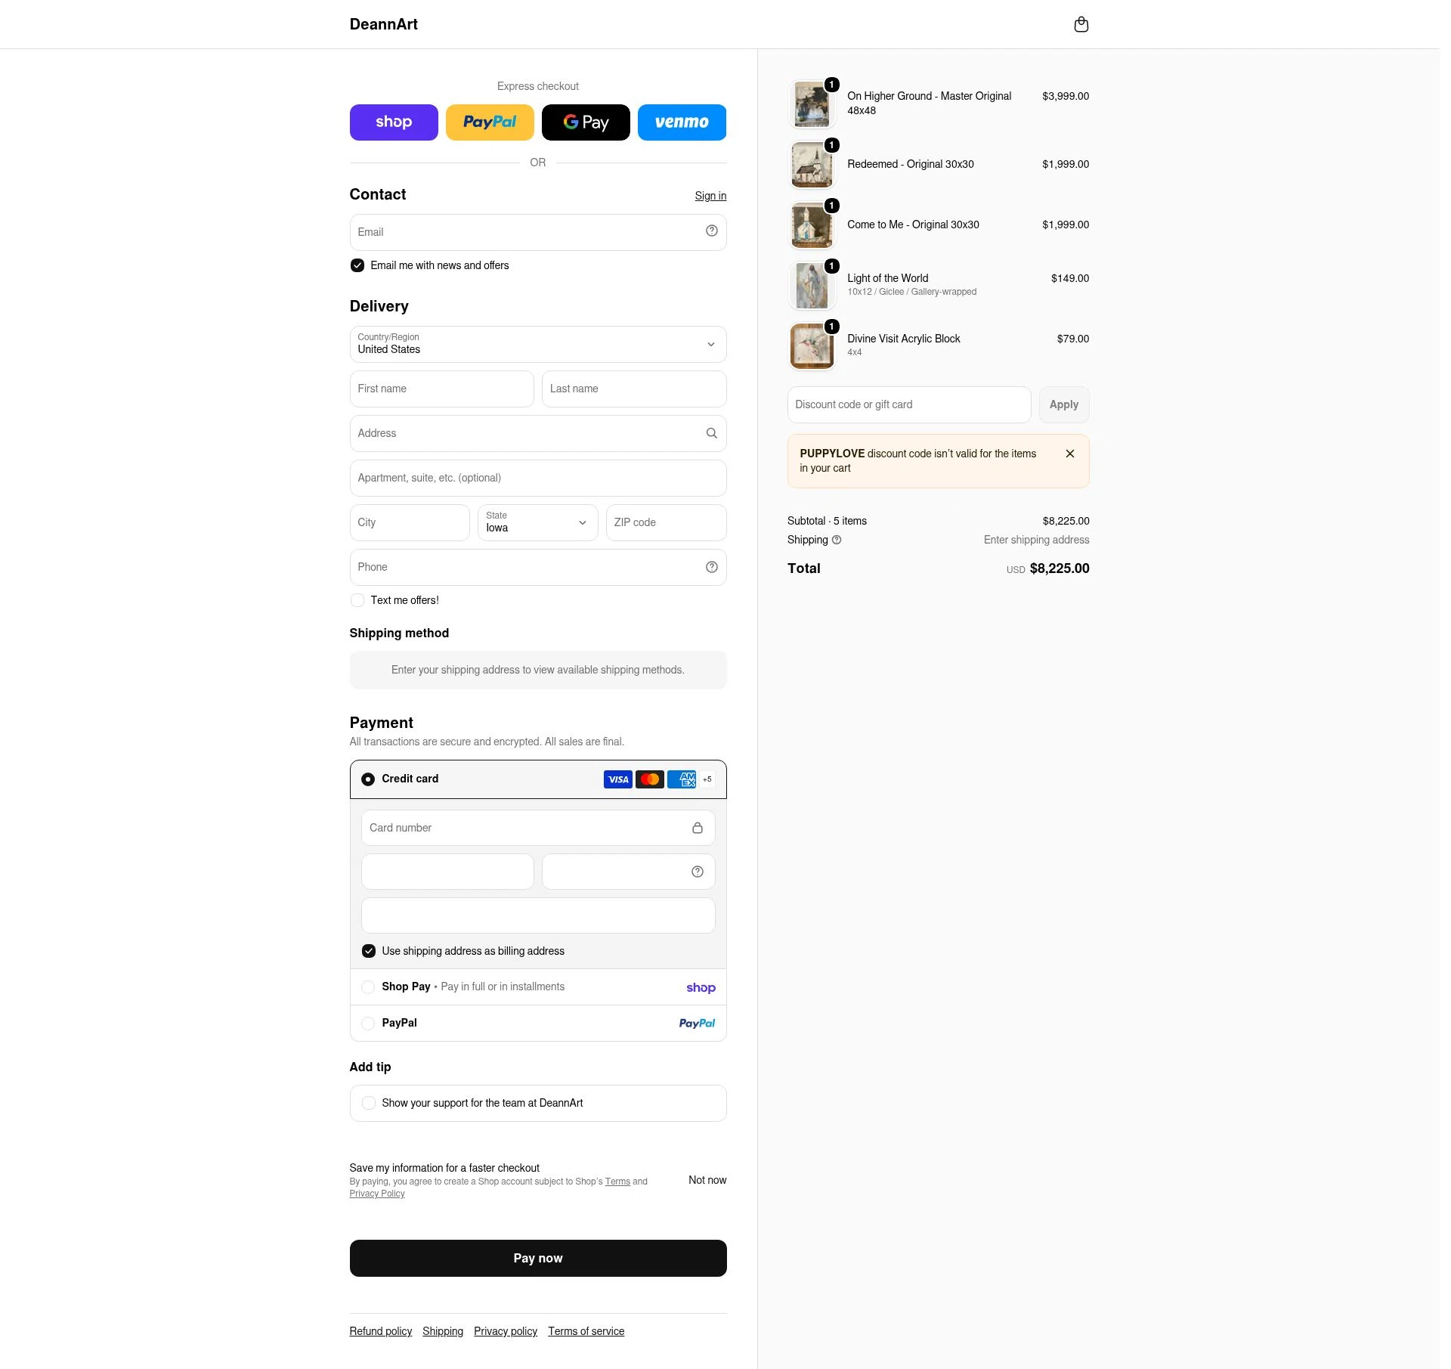
Task: Click the Discount code or gift card field
Action: [909, 405]
